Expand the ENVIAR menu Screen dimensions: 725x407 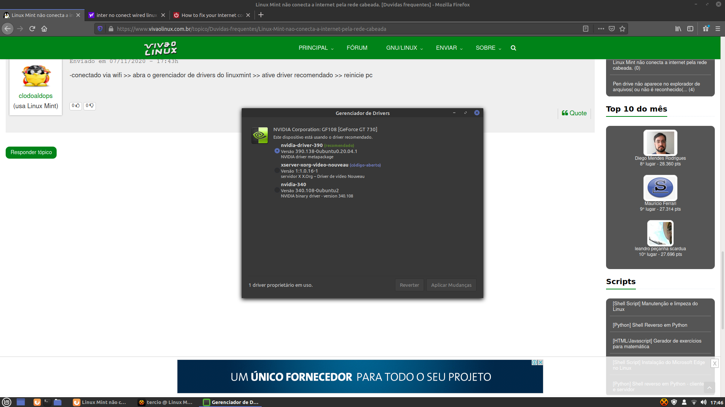pyautogui.click(x=449, y=48)
